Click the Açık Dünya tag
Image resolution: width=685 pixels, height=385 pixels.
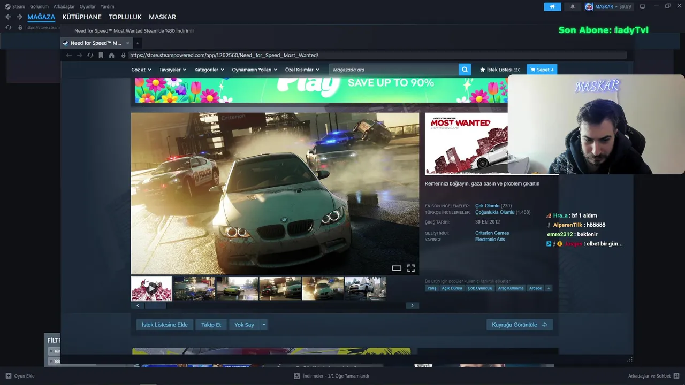click(x=452, y=288)
